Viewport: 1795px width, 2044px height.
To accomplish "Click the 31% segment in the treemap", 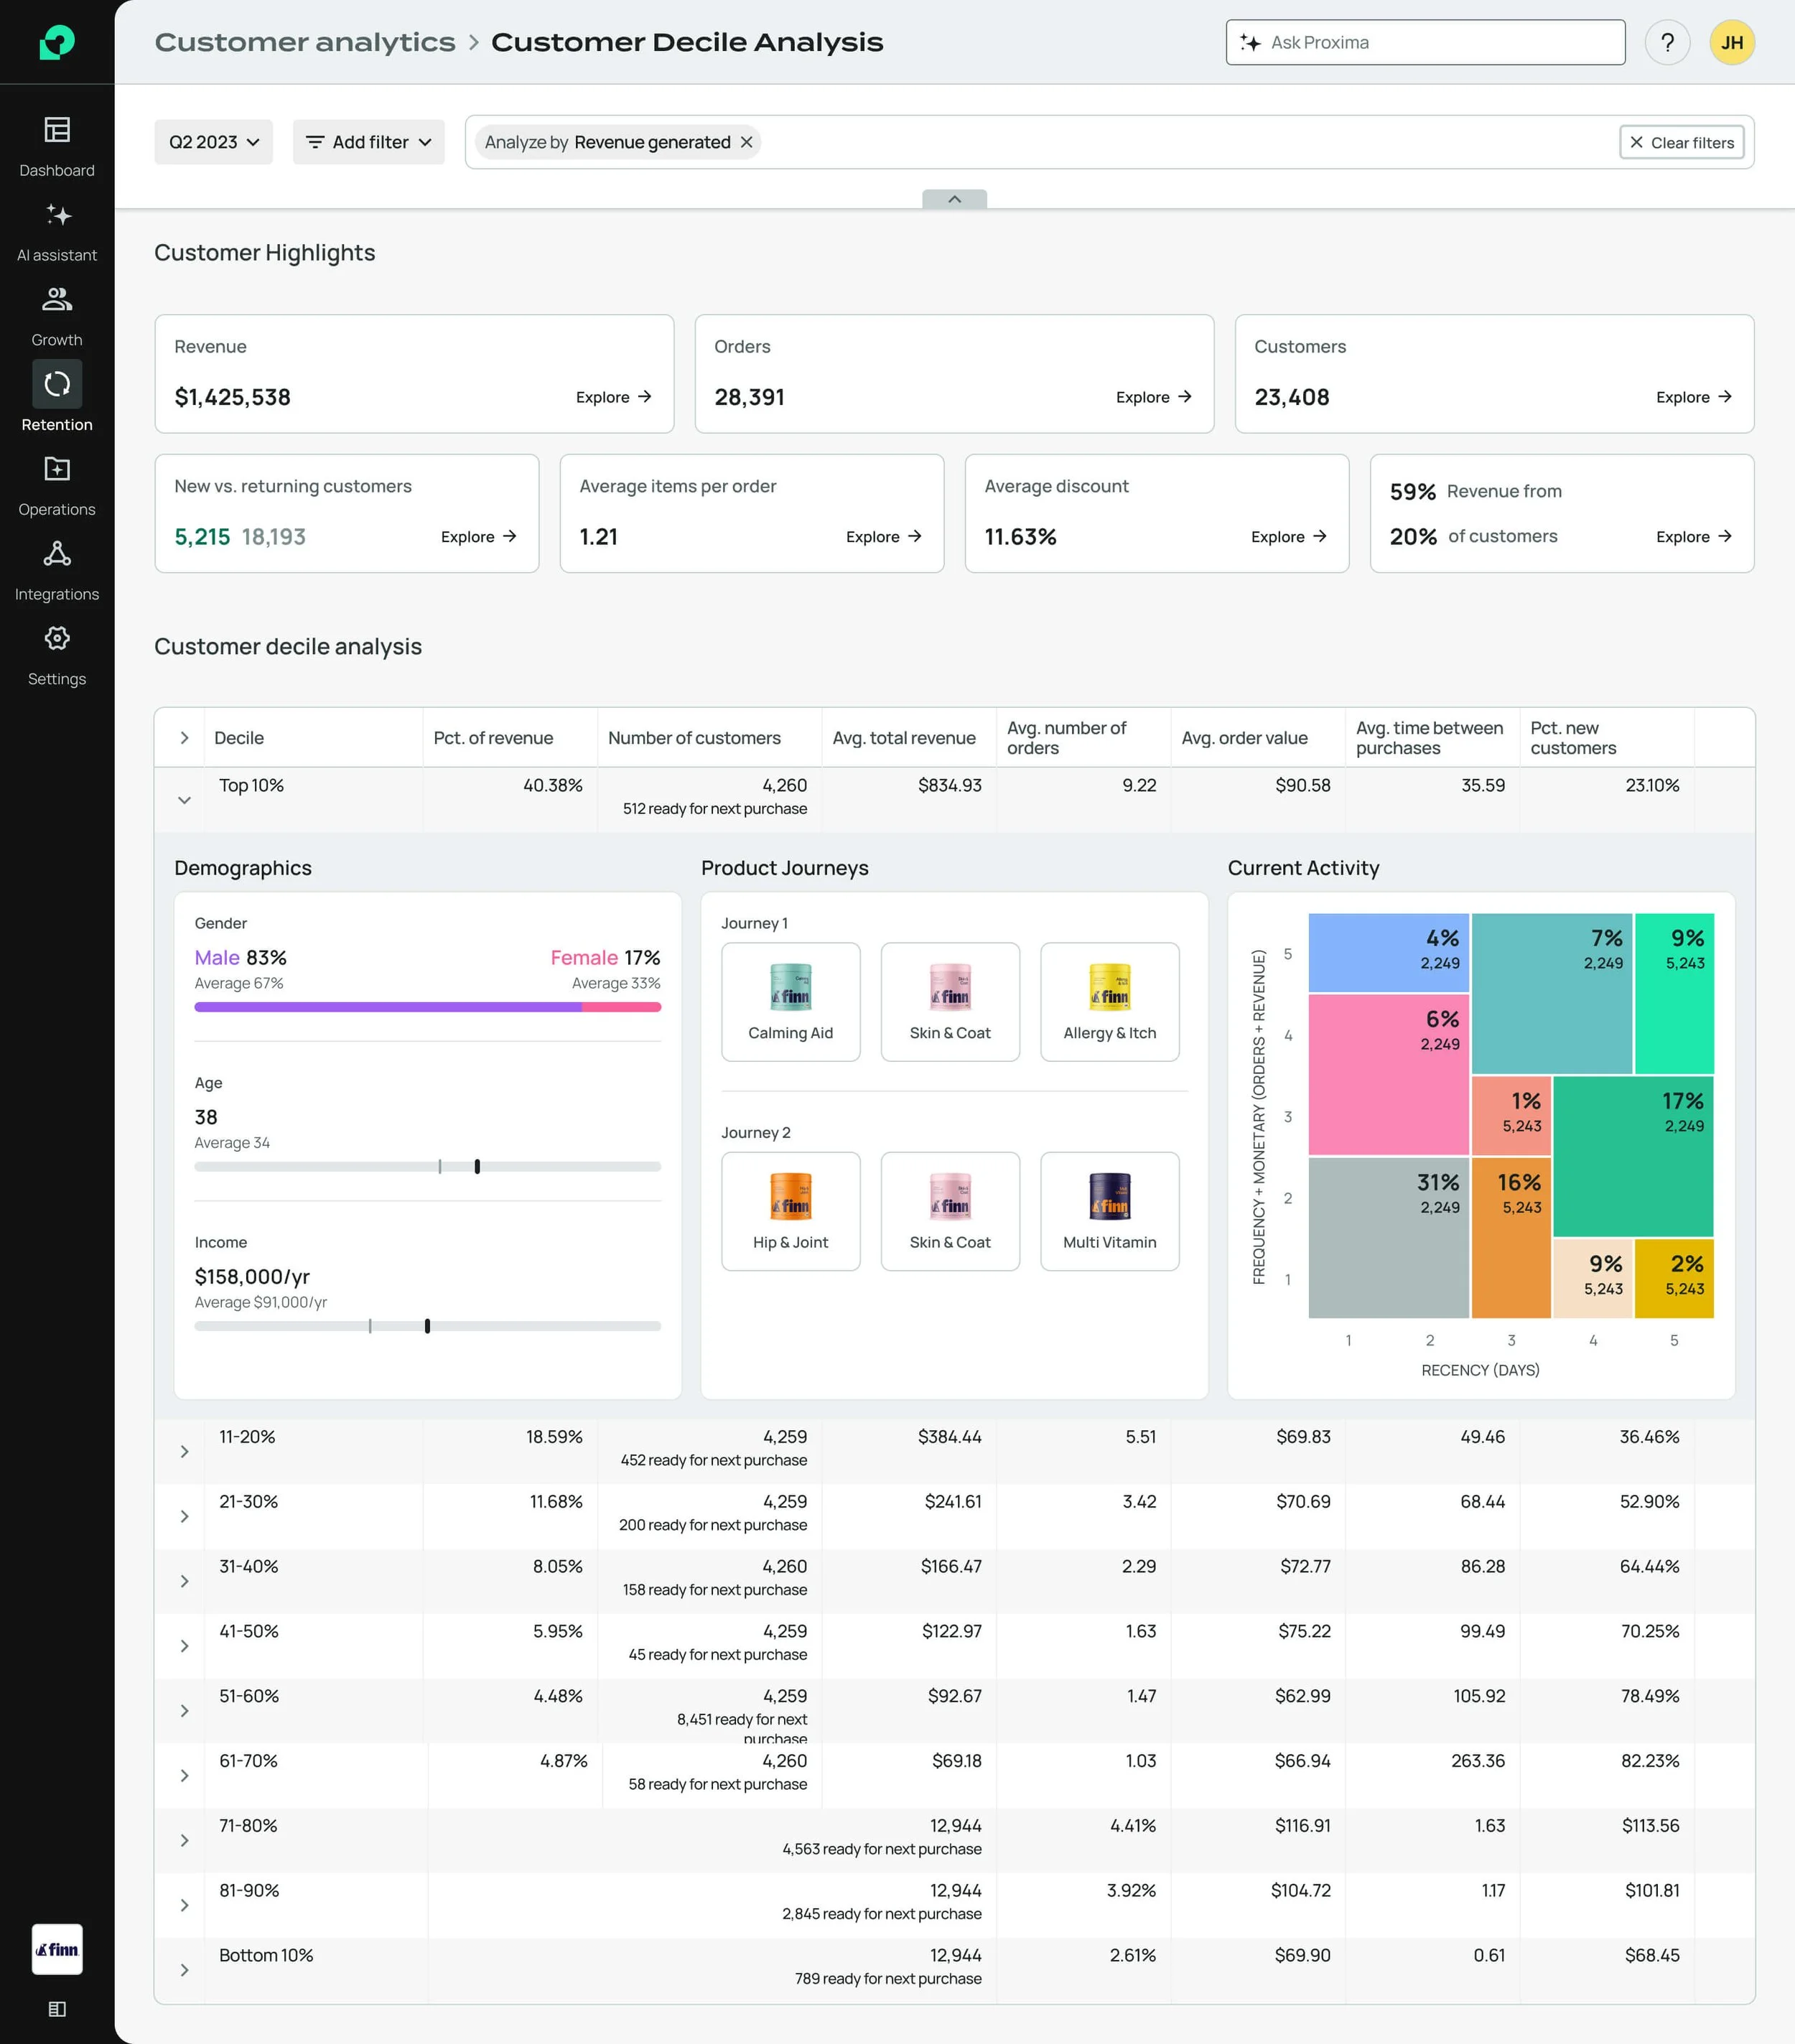I will (x=1388, y=1237).
